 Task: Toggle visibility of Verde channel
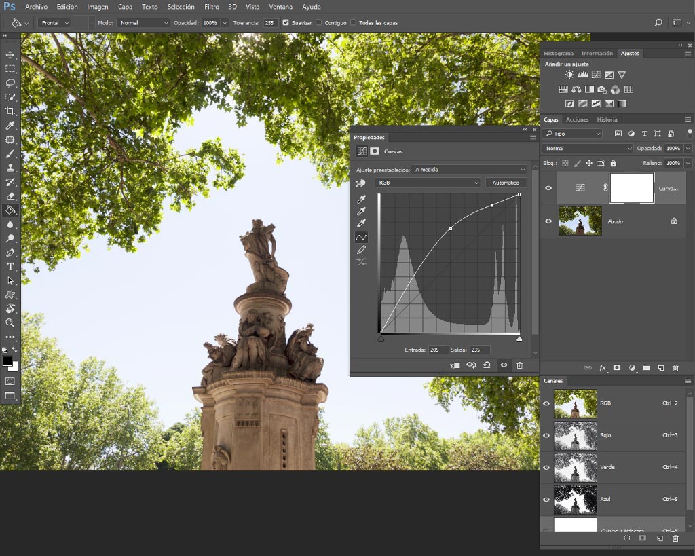546,467
